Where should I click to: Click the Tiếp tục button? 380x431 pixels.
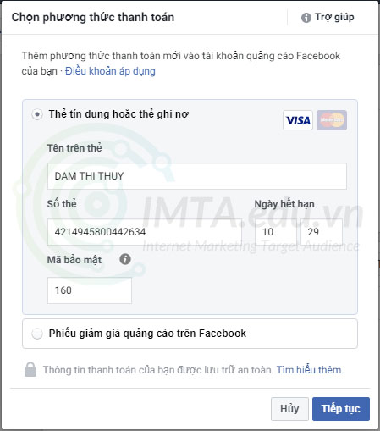(341, 409)
